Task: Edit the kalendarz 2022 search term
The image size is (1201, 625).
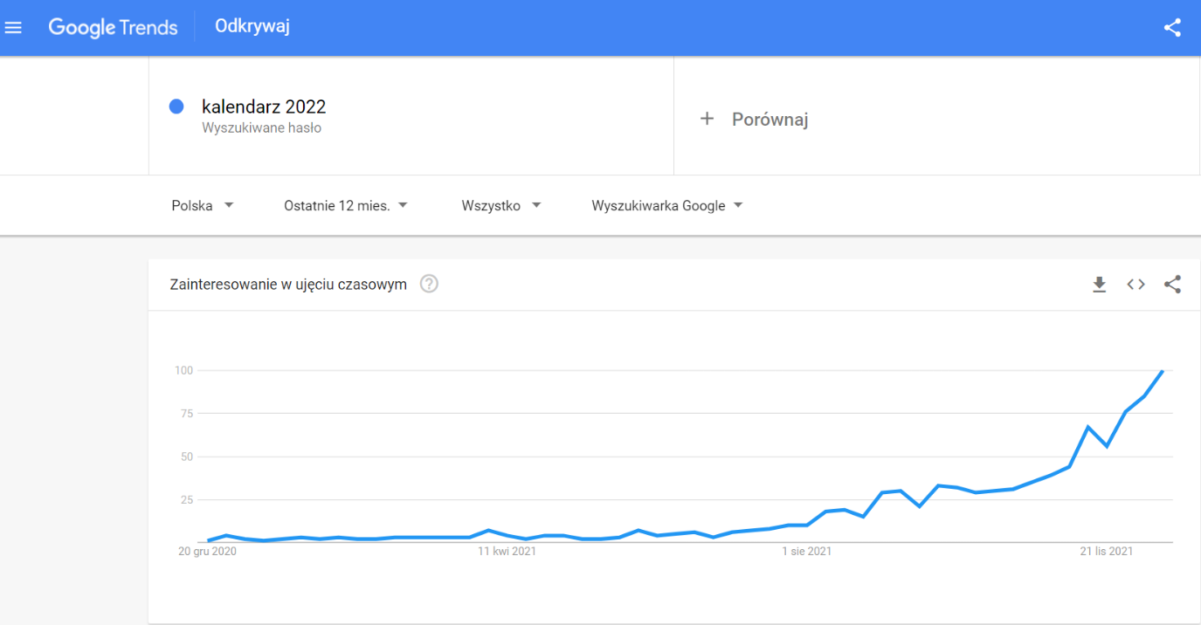Action: (264, 107)
